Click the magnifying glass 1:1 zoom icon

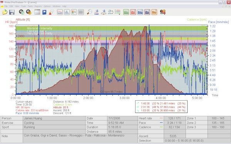point(89,12)
